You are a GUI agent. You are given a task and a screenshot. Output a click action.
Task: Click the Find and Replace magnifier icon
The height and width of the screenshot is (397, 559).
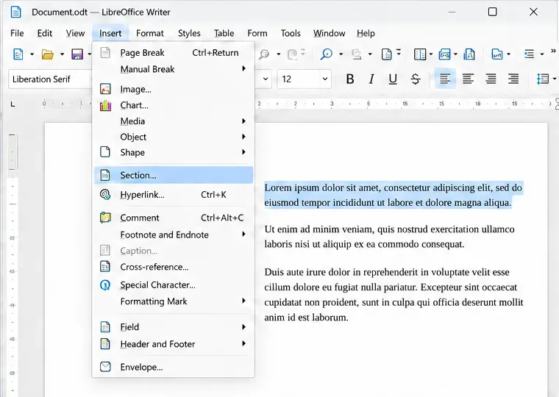pyautogui.click(x=326, y=54)
